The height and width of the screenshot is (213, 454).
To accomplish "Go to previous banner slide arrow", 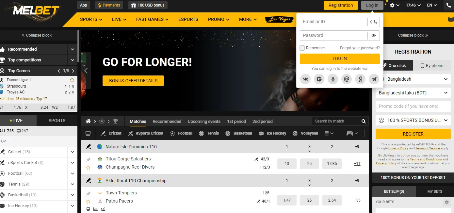I will 86,71.
